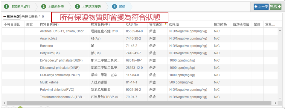Screen dimensions: 285x109
Task: Click the 上一步 back button
Action: [x=261, y=7]
